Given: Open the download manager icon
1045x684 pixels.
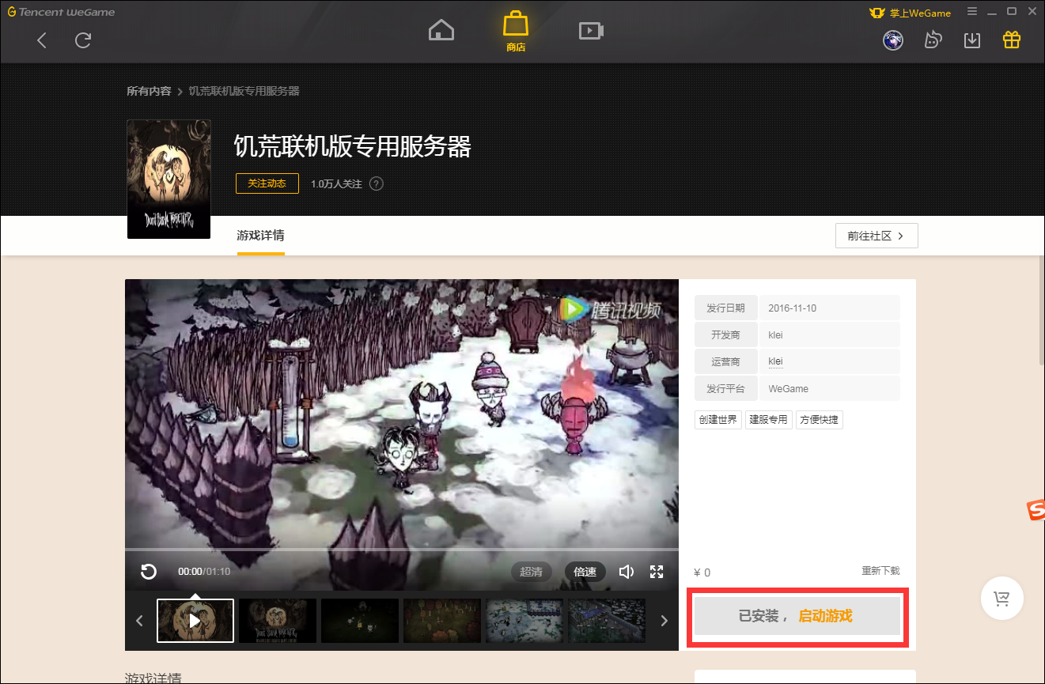Looking at the screenshot, I should pyautogui.click(x=972, y=40).
